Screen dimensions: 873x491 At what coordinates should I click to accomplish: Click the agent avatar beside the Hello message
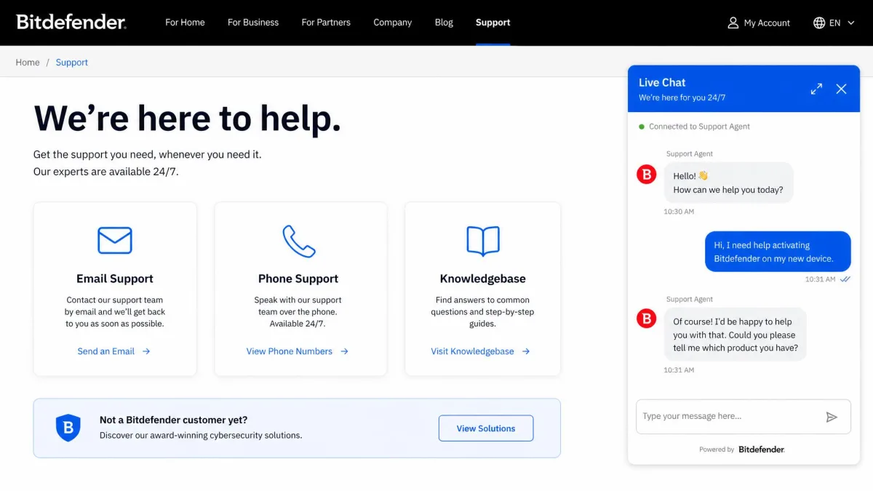[x=647, y=175]
